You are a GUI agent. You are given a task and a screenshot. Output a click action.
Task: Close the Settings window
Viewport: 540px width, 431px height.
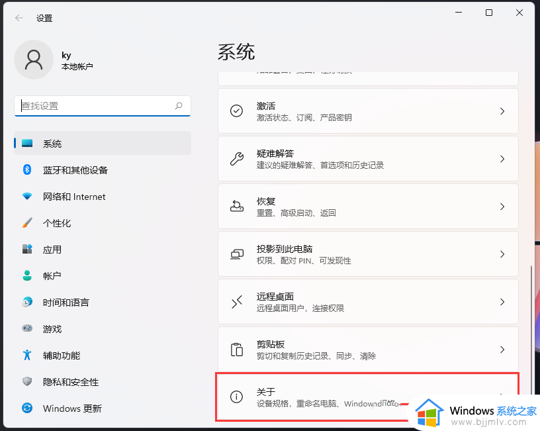point(519,13)
